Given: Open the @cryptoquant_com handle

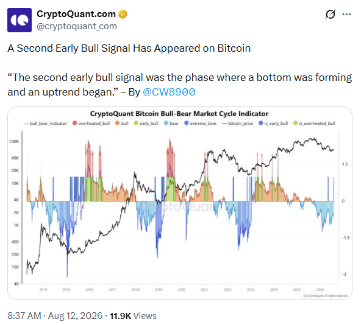Looking at the screenshot, I should tap(77, 26).
